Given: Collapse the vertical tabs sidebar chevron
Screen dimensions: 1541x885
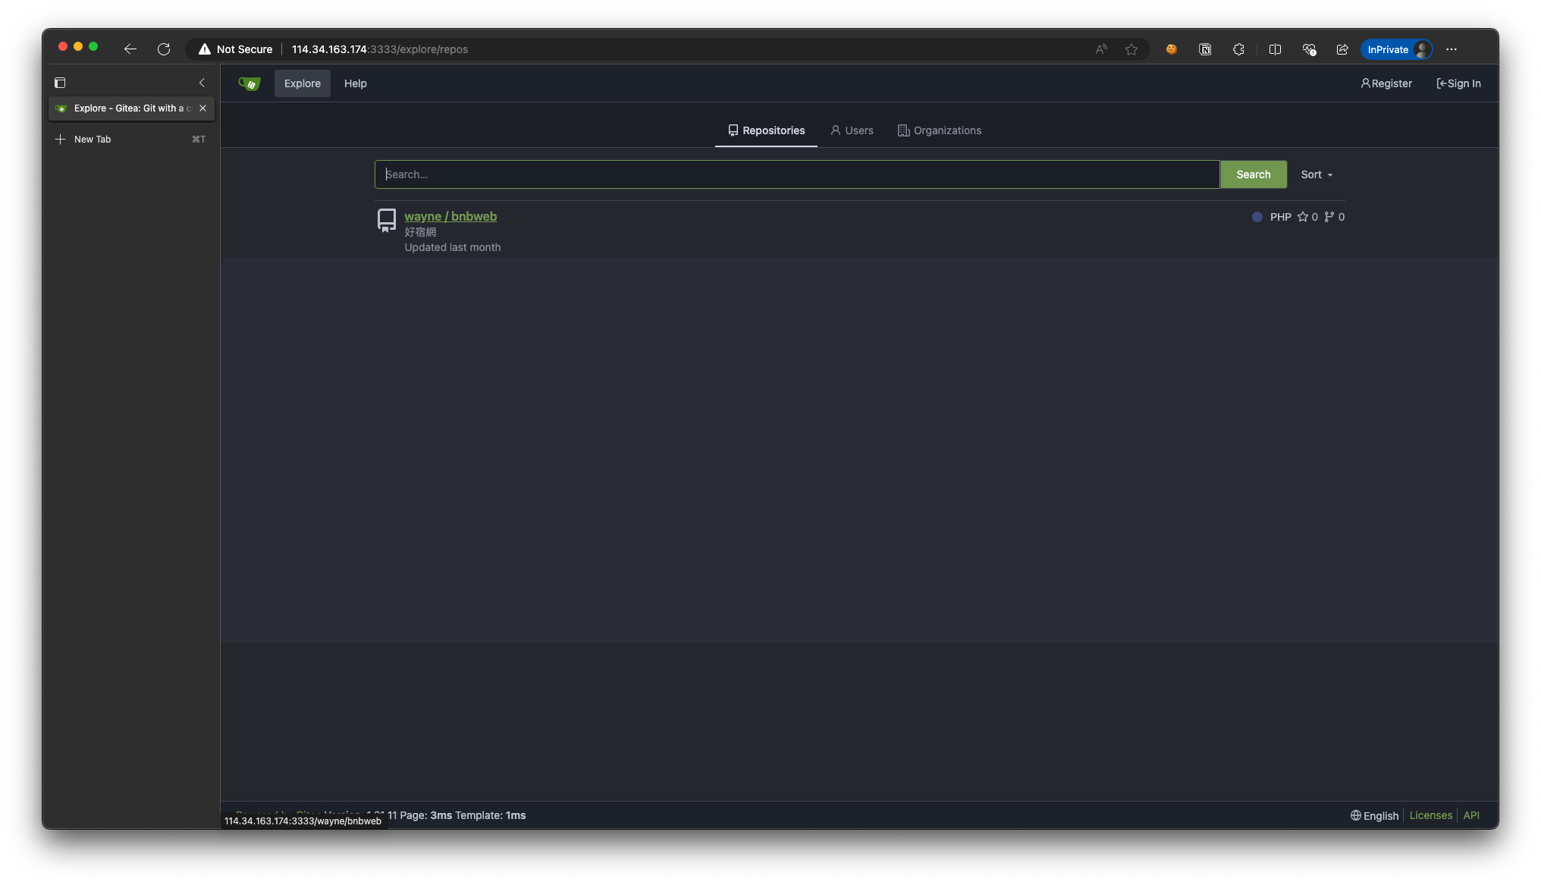Looking at the screenshot, I should (202, 83).
